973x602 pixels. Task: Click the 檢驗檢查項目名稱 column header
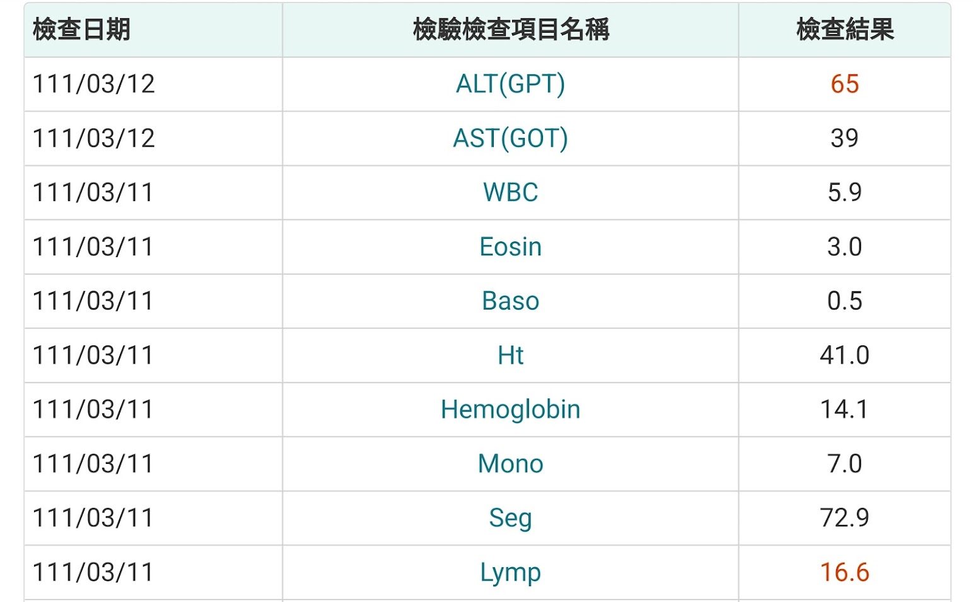coord(511,30)
